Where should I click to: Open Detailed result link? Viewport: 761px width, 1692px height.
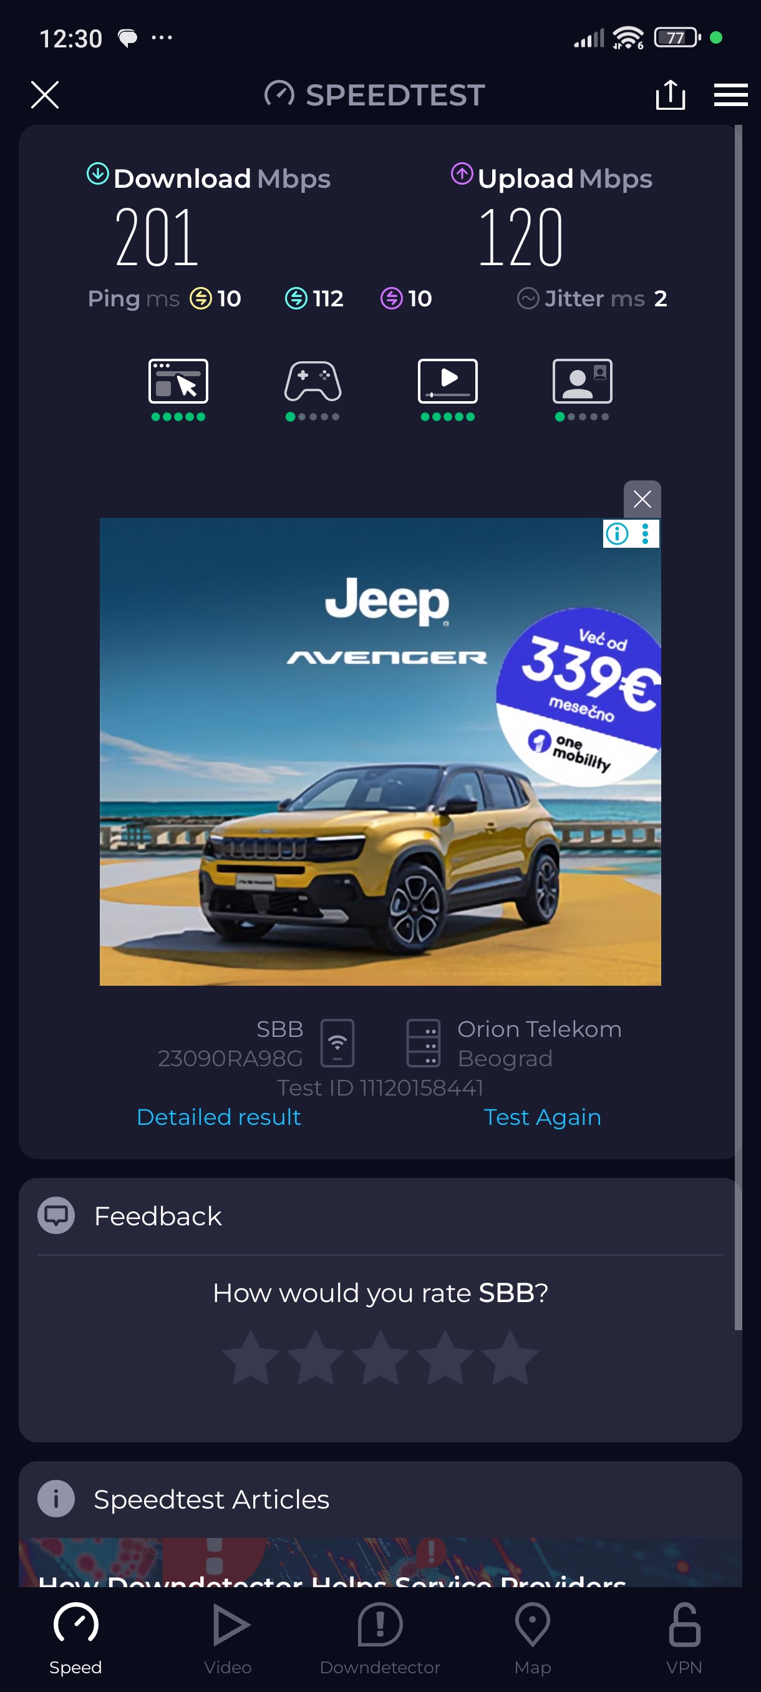(219, 1117)
